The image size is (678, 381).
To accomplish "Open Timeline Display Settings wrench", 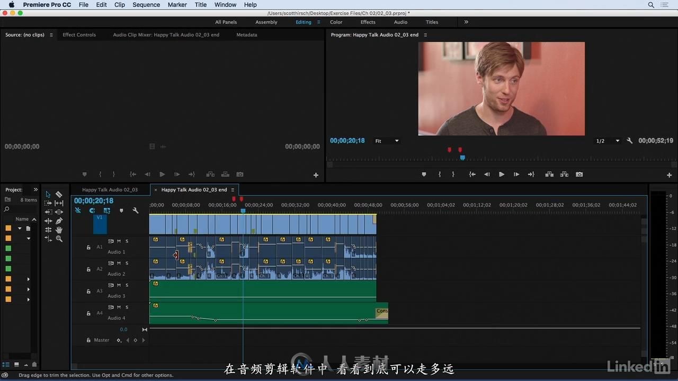I will tap(136, 210).
